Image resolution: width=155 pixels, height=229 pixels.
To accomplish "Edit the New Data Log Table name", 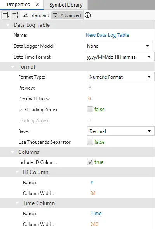I will point(108,35).
